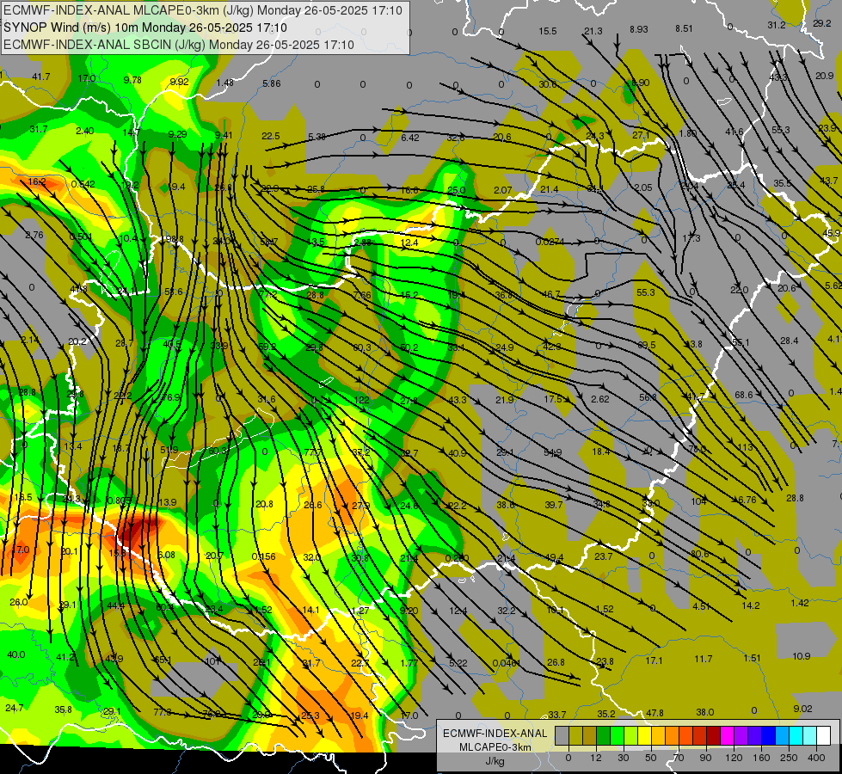Click the map value '68.6'
842x774 pixels.
[x=744, y=396]
